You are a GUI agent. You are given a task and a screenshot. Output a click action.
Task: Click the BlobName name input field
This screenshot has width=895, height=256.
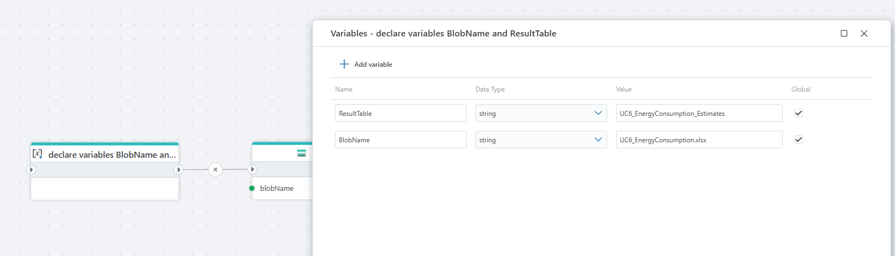(x=400, y=140)
